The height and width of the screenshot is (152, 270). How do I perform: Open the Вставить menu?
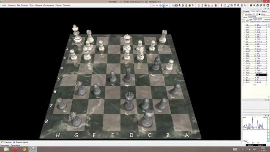coord(24,5)
